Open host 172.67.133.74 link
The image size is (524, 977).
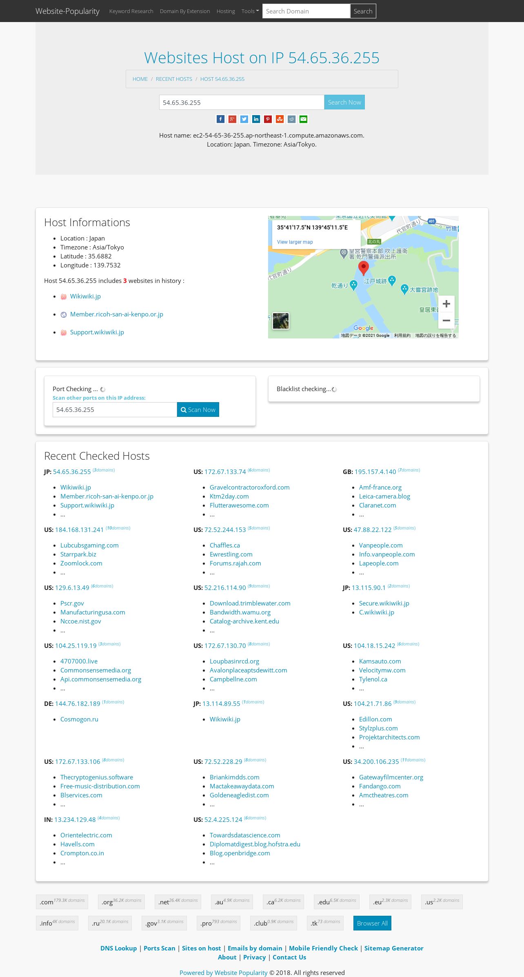pos(225,472)
